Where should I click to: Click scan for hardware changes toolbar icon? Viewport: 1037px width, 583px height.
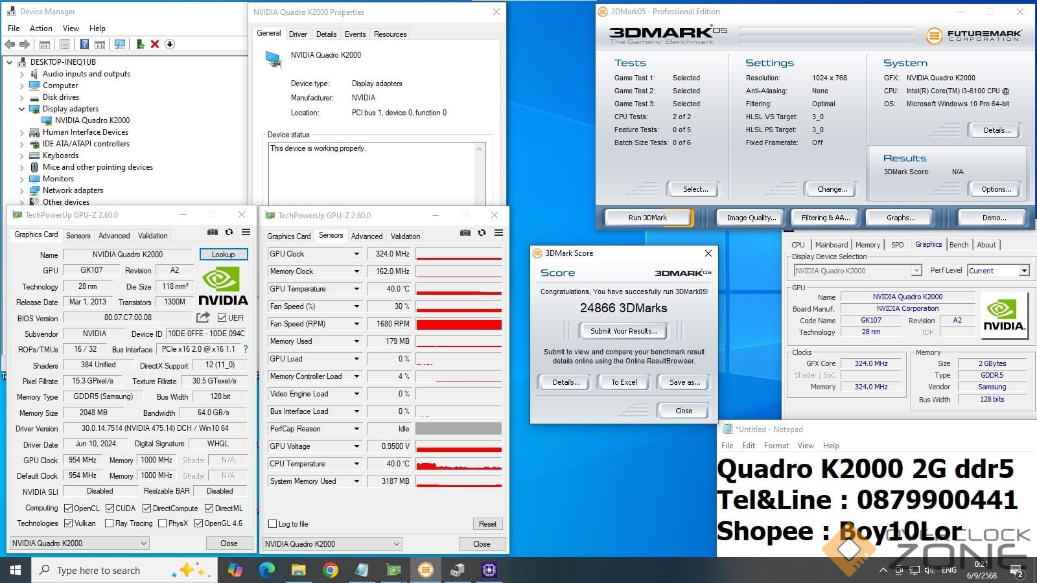[120, 44]
